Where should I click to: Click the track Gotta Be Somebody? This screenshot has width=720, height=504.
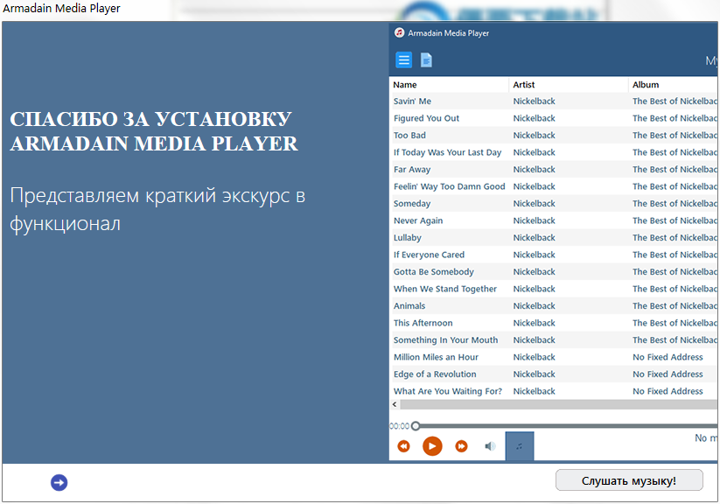(433, 271)
